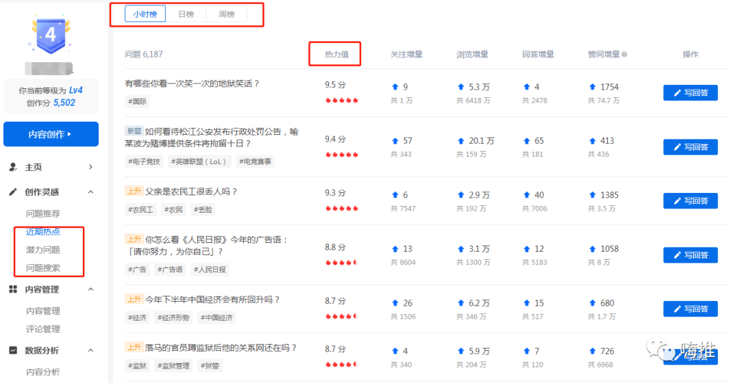Click the #农民工 tag
The image size is (740, 383).
pos(140,210)
